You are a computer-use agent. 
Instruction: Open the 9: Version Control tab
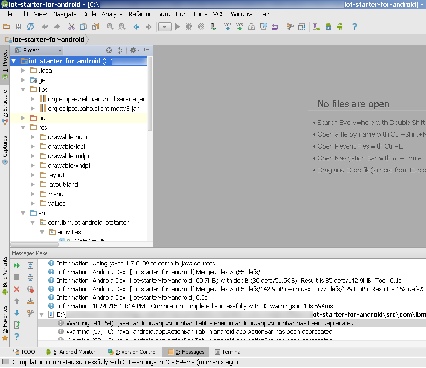point(132,352)
